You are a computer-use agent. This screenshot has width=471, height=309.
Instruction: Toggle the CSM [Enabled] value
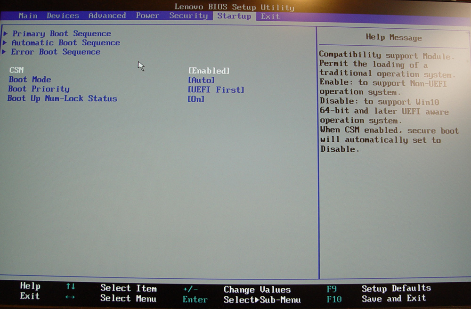(x=209, y=71)
